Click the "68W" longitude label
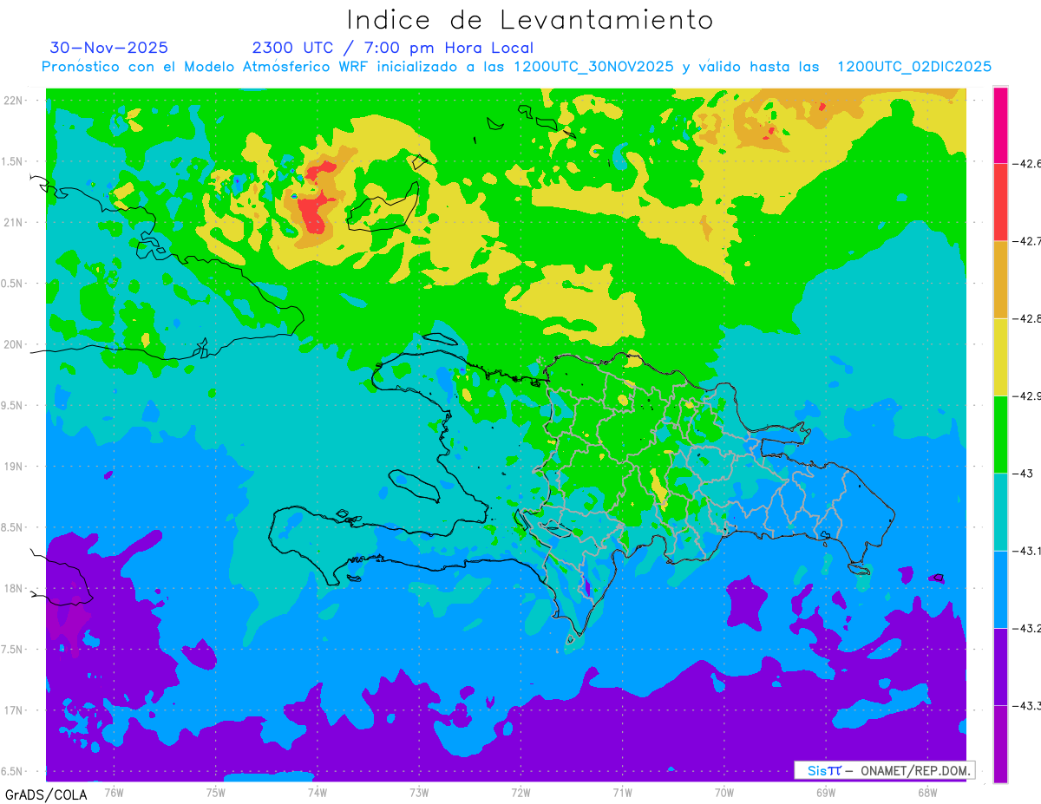1041x804 pixels. (927, 792)
